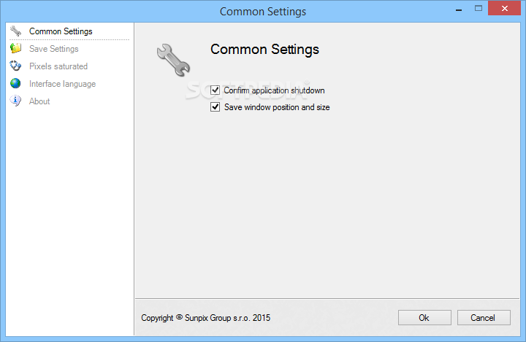Screen dimensions: 526x342
Task: Uncheck the Confirm application shutdown checkbox
Action: coord(216,90)
